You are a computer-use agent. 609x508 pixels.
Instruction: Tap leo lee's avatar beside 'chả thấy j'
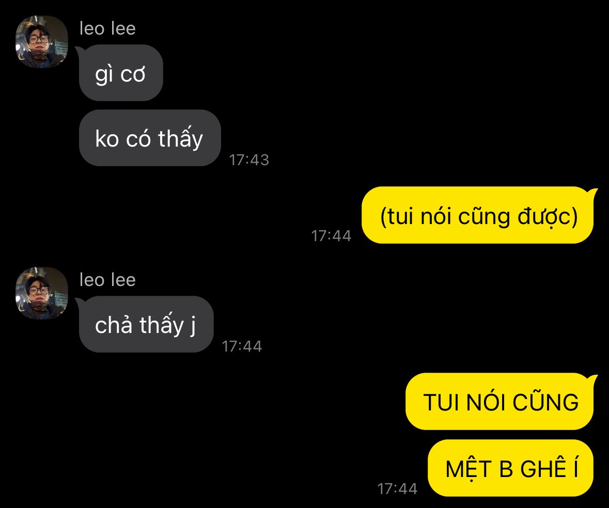41,293
